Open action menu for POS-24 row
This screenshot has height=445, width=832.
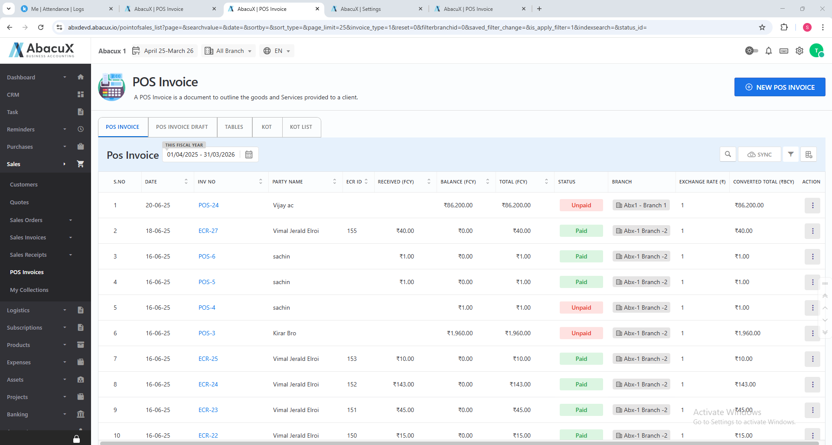pyautogui.click(x=812, y=205)
